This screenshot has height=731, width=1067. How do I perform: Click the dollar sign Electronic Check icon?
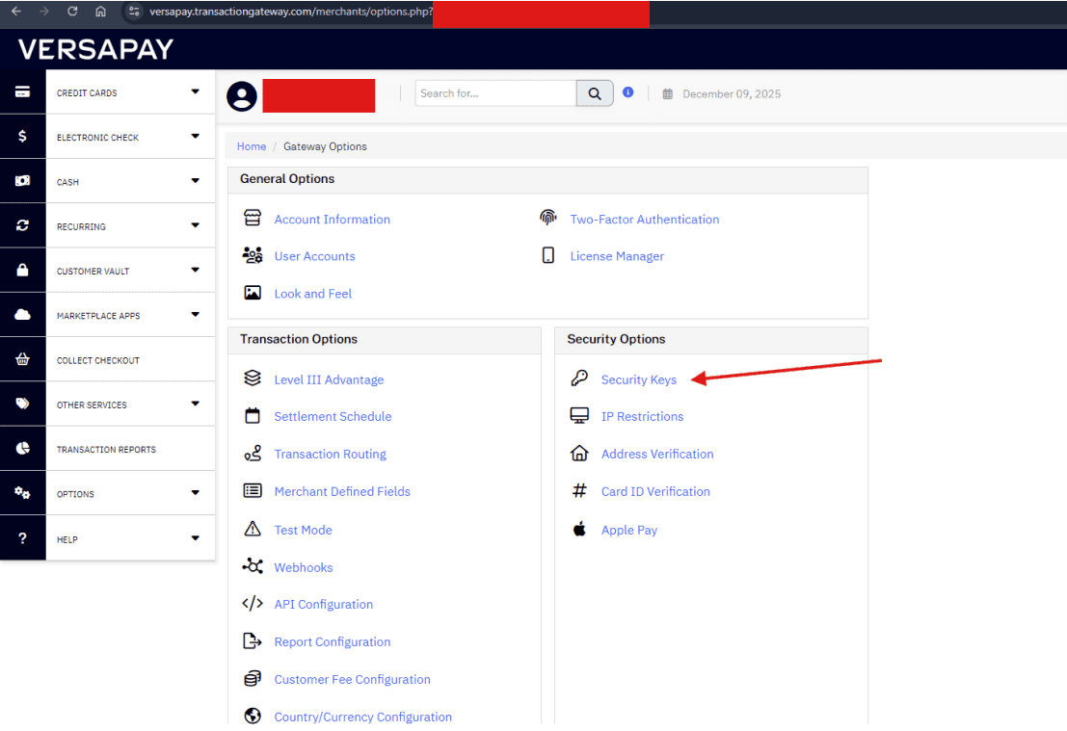click(x=22, y=137)
